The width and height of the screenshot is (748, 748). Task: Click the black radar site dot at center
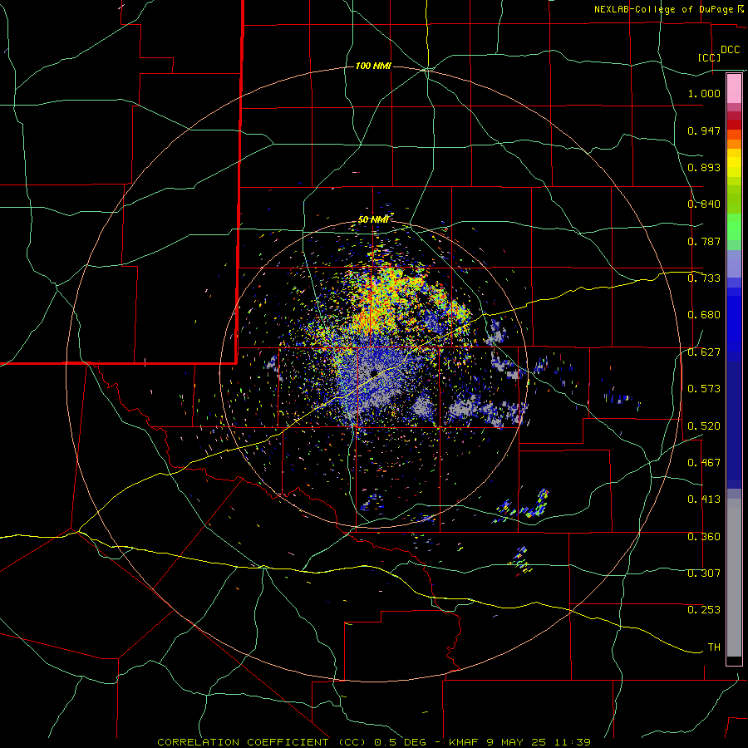tap(374, 372)
